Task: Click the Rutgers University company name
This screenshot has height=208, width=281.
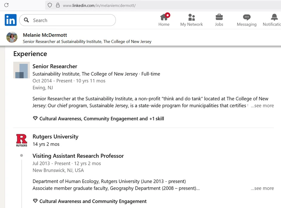Action: [55, 136]
